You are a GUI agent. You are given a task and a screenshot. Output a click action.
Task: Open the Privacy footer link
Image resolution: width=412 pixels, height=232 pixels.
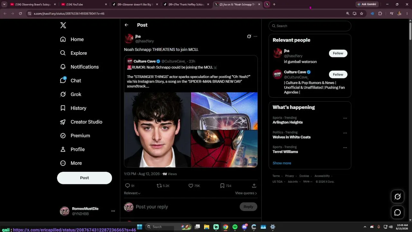tap(289, 176)
